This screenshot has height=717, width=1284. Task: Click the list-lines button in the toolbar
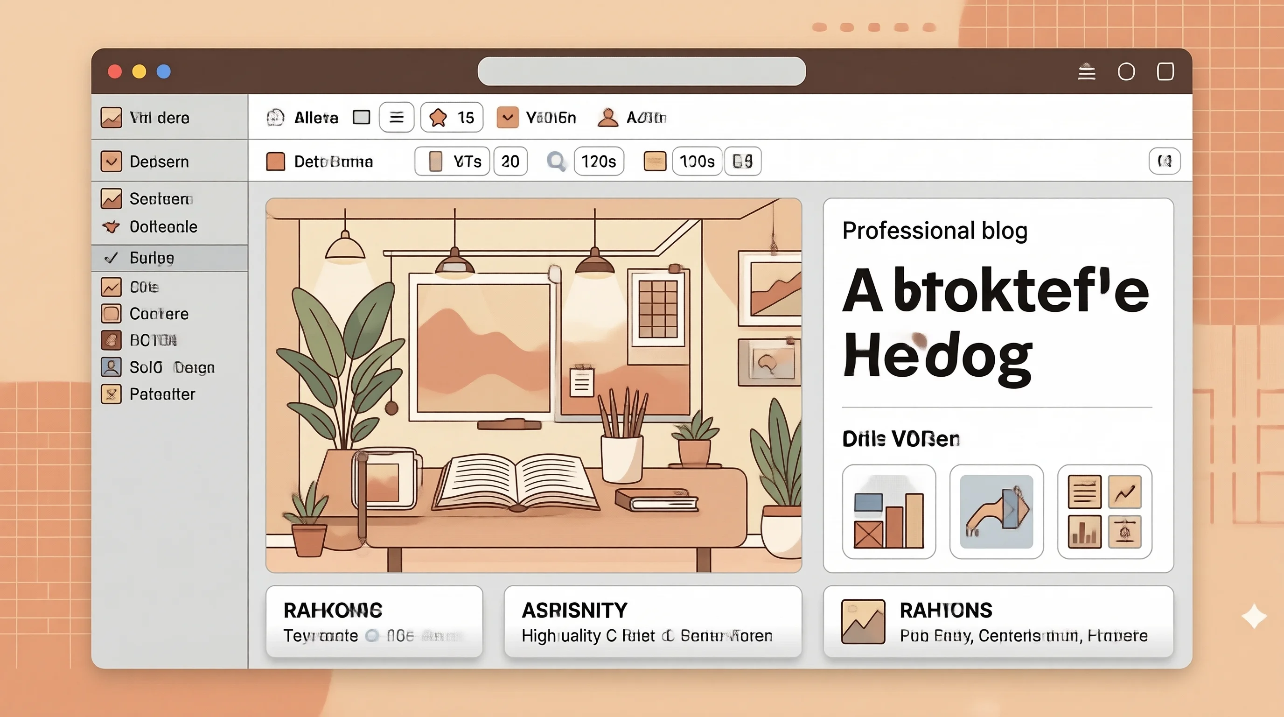[x=396, y=117]
